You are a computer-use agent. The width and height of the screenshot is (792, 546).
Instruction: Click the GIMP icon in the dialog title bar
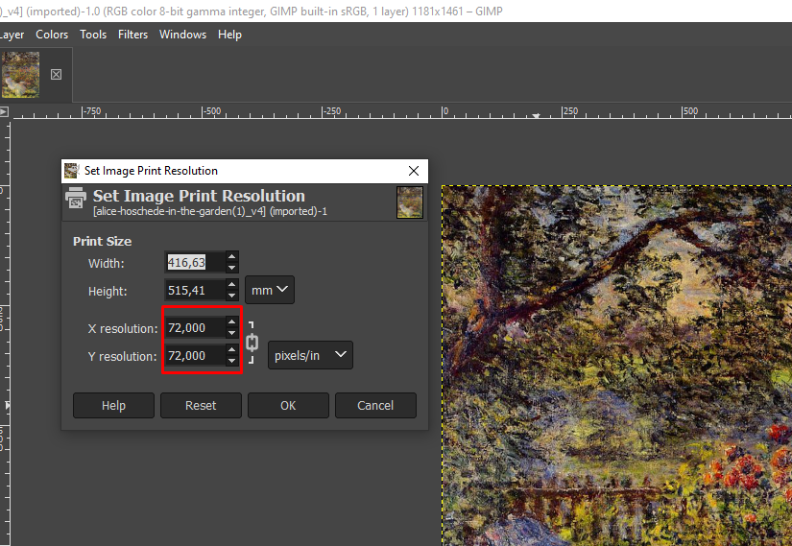(72, 171)
